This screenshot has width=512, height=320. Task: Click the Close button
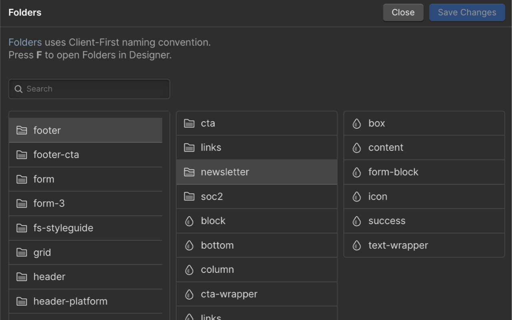point(403,12)
